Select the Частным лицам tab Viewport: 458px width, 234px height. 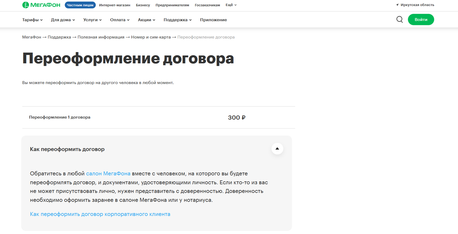click(80, 5)
